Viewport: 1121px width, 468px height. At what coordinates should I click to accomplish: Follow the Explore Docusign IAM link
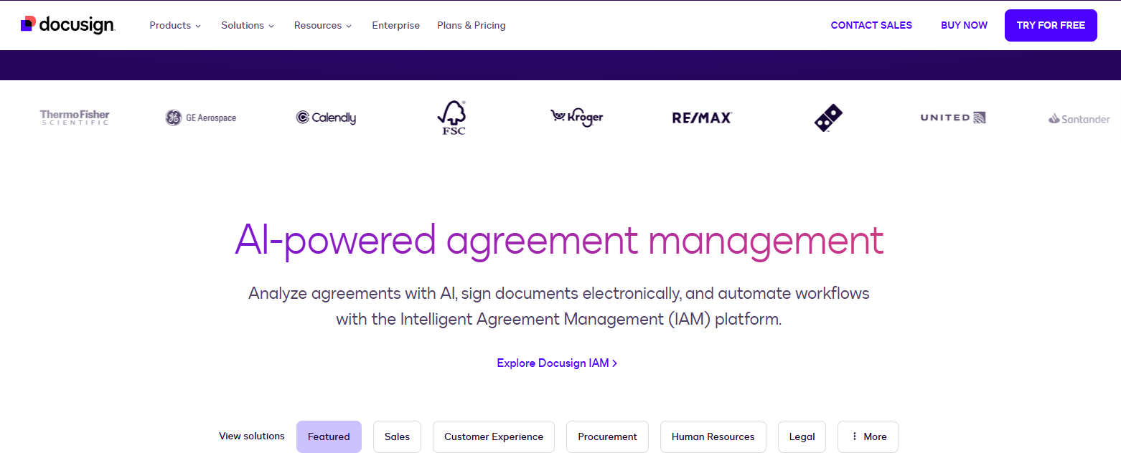pyautogui.click(x=557, y=363)
